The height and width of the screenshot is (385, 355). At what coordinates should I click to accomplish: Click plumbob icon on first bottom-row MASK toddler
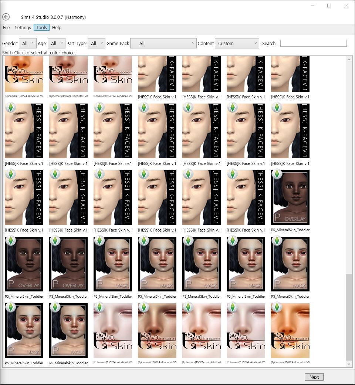point(11,307)
